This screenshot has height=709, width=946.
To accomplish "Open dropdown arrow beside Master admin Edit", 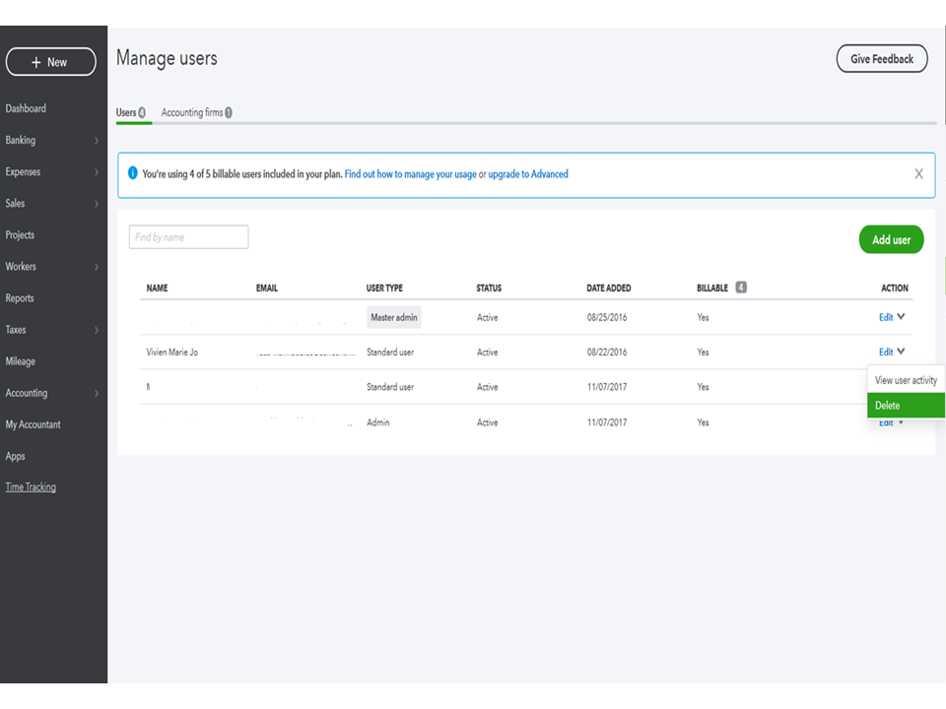I will tap(902, 317).
